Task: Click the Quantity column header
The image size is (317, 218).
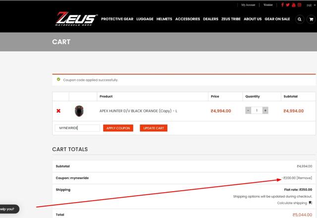Action: (x=253, y=97)
